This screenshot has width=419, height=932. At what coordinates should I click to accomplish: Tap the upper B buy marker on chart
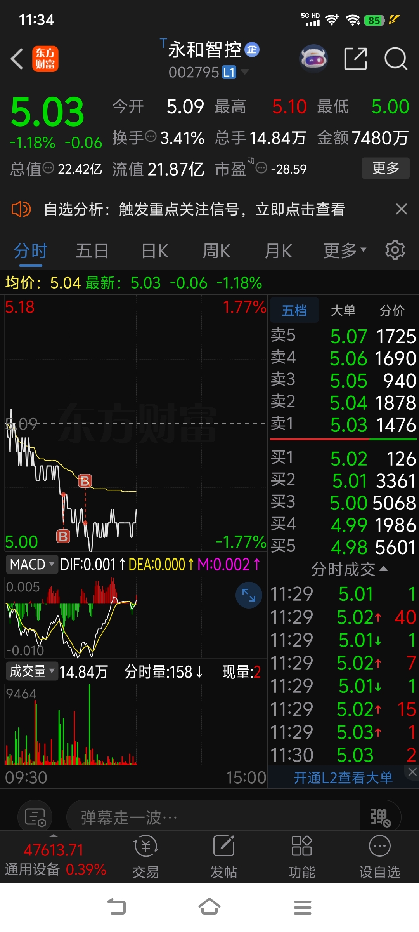click(x=85, y=481)
